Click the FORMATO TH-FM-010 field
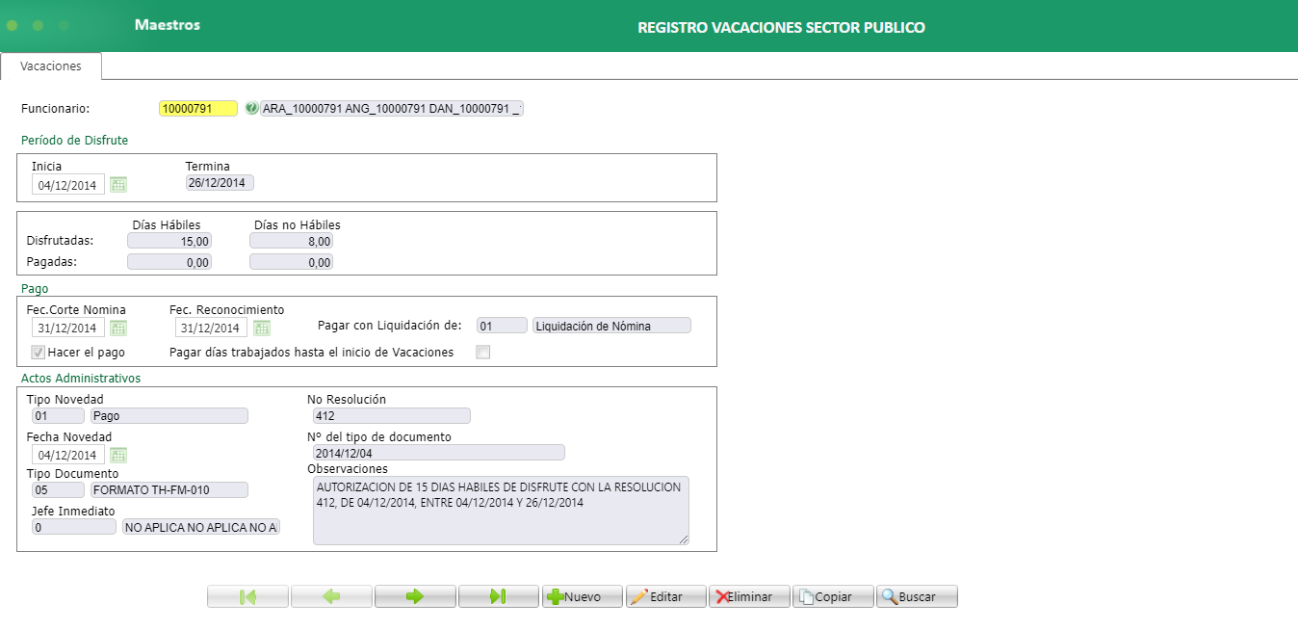The image size is (1298, 631). point(169,490)
